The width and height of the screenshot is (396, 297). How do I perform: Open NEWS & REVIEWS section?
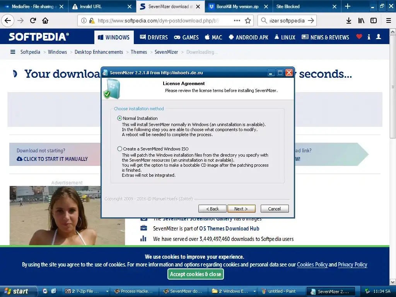325,38
